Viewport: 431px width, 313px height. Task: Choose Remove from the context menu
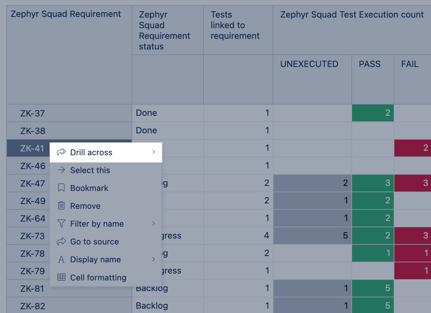tap(85, 206)
